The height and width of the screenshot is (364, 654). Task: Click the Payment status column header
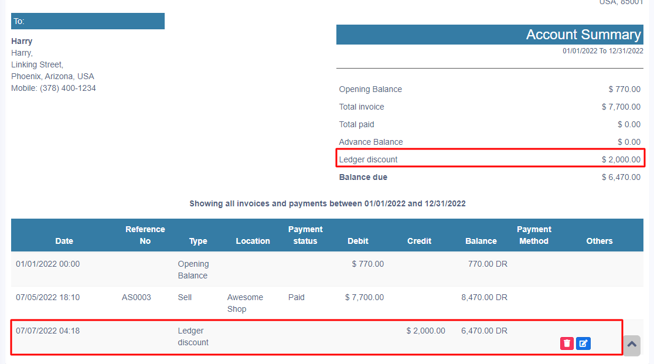click(305, 235)
